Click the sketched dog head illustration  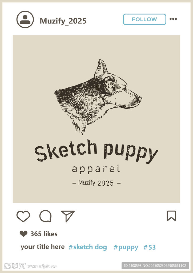pos(98,97)
